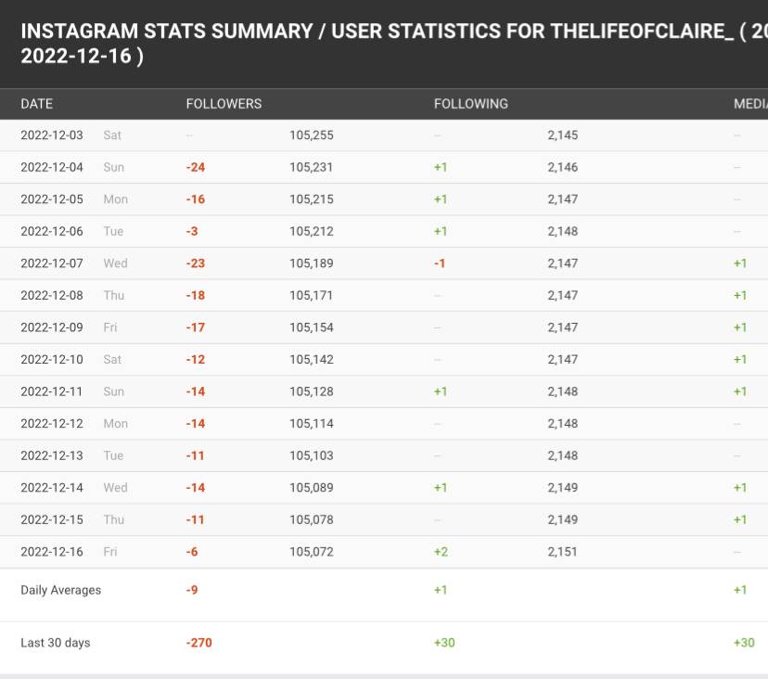Click the Last 30 days -270 value
Viewport: 768px width, 679px height.
(198, 643)
